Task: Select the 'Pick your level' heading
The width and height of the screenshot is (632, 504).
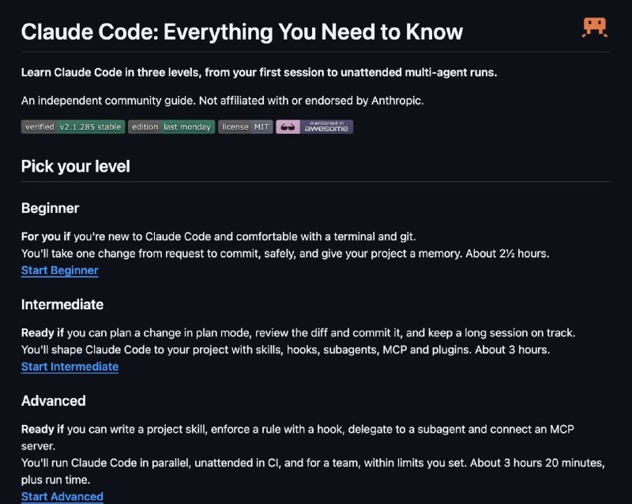Action: [x=75, y=166]
